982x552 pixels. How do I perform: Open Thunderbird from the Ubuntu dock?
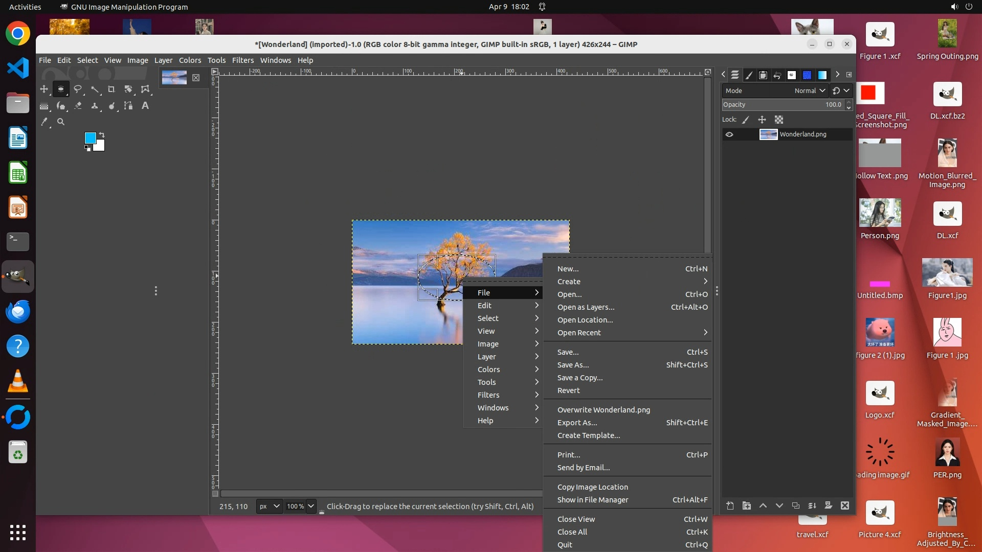(x=18, y=312)
